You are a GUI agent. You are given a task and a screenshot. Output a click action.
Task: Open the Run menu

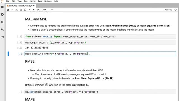[26, 1]
